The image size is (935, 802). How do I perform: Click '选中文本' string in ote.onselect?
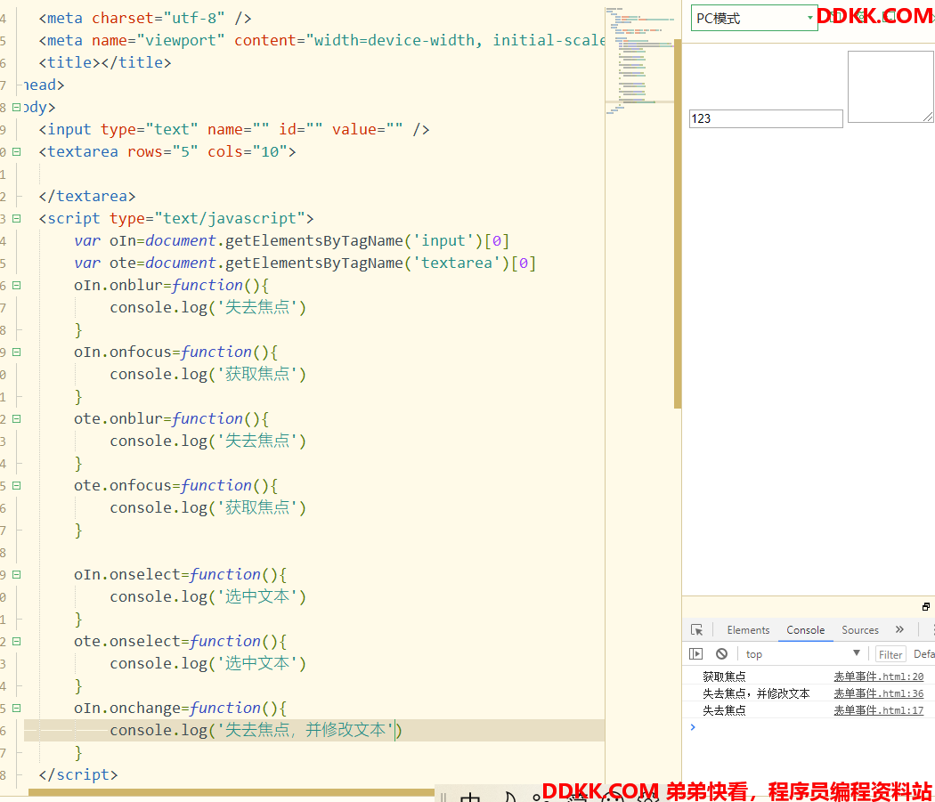tap(257, 664)
